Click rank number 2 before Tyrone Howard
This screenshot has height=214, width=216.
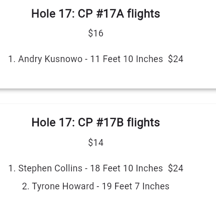[x=26, y=186]
